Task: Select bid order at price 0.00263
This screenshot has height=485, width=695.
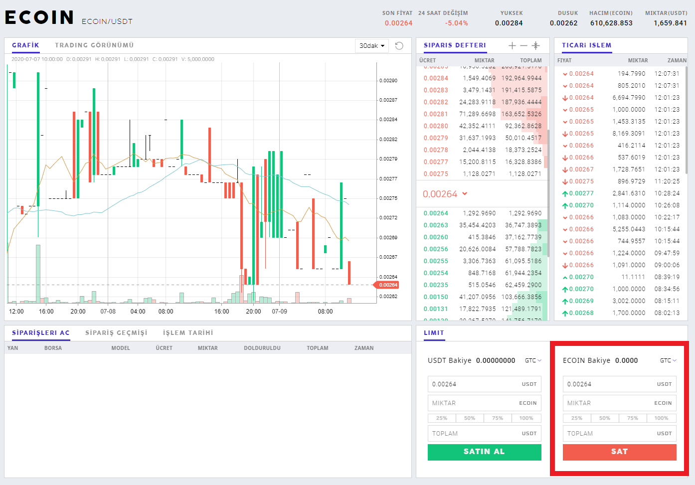Action: [483, 225]
